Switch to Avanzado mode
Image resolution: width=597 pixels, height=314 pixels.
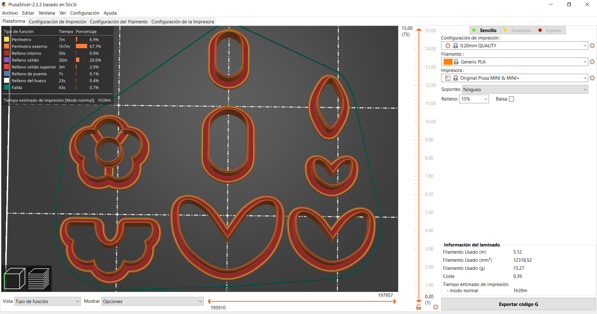point(518,30)
